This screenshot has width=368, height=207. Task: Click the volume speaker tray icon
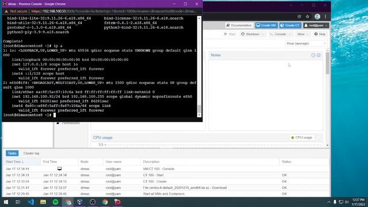tap(347, 202)
